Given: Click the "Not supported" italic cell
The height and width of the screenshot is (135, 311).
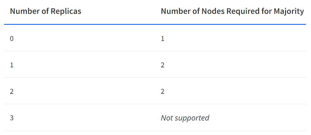Looking at the screenshot, I should [x=185, y=118].
